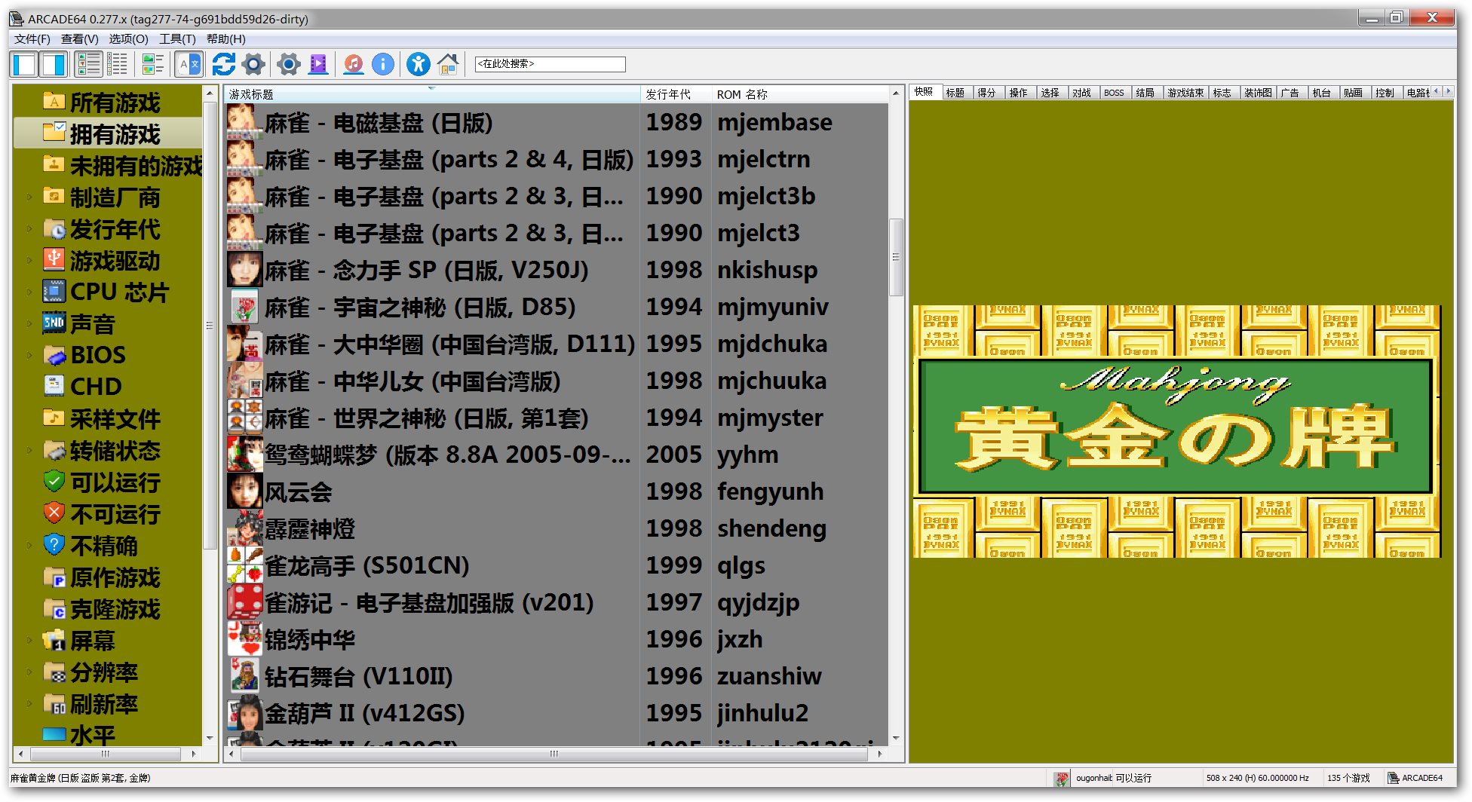This screenshot has width=1472, height=802.
Task: Switch to plain list view icon
Action: click(118, 65)
